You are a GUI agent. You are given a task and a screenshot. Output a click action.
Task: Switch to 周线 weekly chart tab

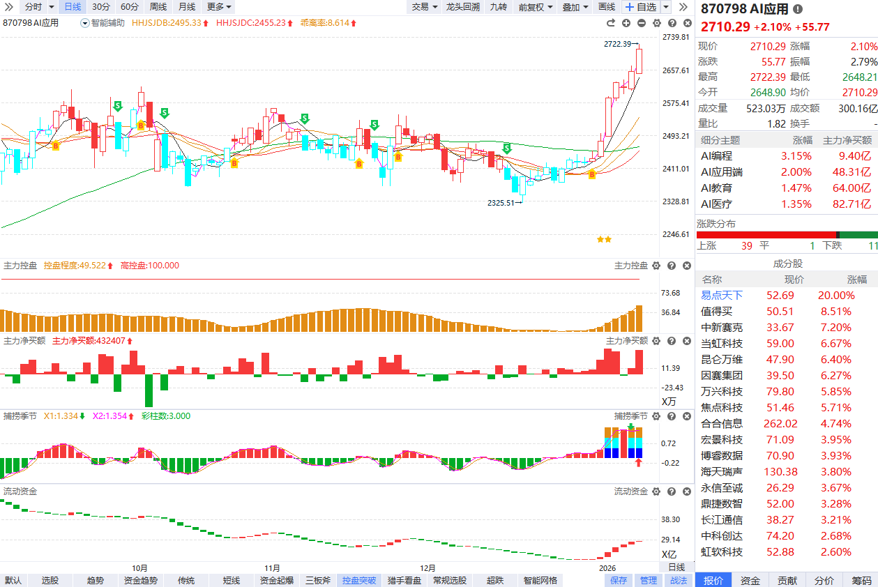coord(158,7)
